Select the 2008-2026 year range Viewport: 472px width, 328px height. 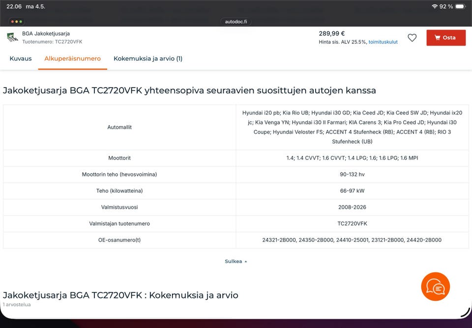352,207
